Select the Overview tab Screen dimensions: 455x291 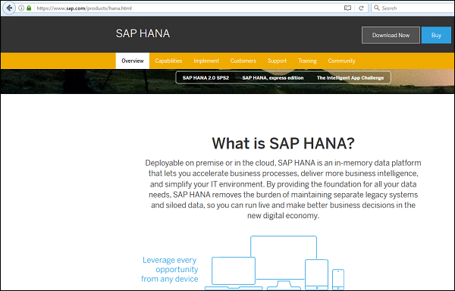point(132,61)
